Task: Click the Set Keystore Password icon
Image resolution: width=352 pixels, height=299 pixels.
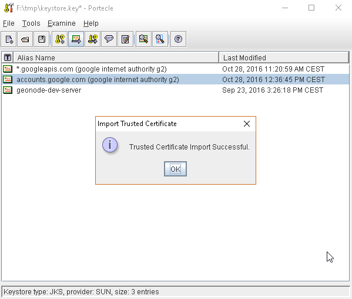Action: tap(109, 39)
